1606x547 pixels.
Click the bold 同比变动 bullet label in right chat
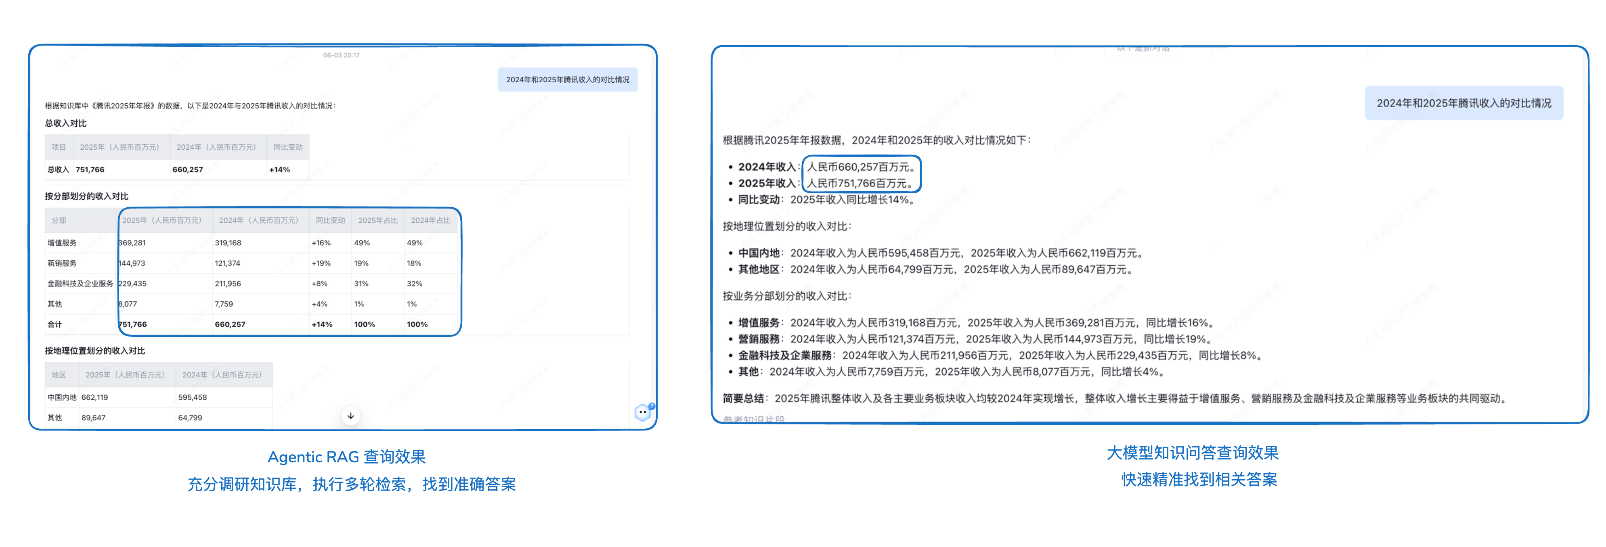click(x=759, y=199)
